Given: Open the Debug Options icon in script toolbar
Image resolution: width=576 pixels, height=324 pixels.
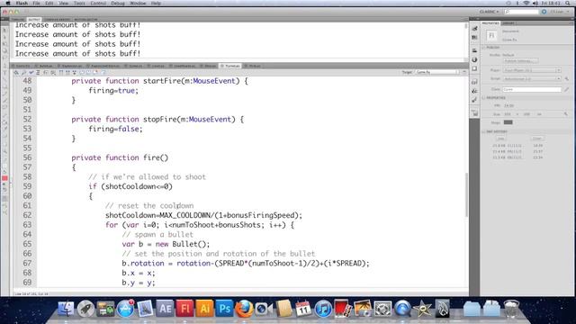Looking at the screenshot, I should pyautogui.click(x=53, y=73).
